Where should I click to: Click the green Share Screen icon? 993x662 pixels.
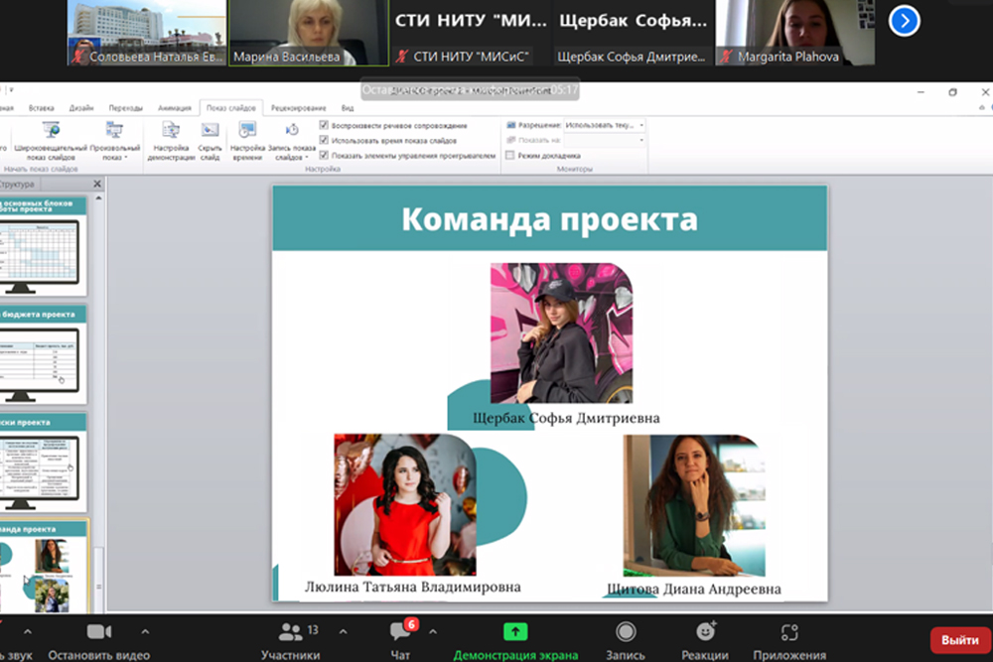point(515,632)
